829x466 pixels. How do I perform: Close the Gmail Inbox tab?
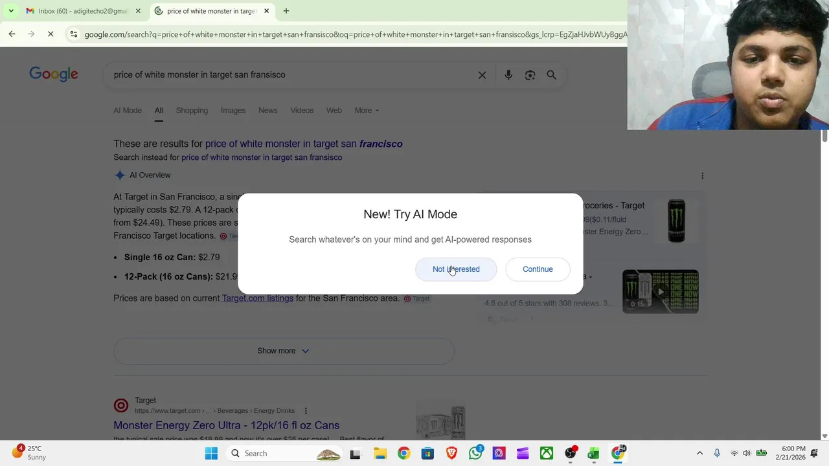coord(138,11)
